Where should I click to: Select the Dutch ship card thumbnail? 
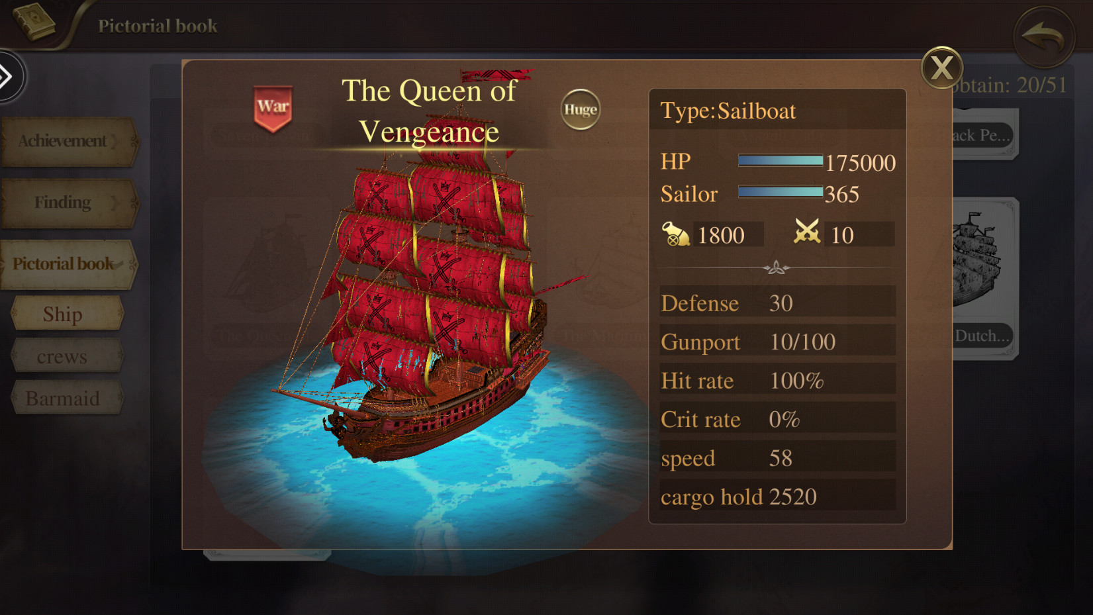(982, 278)
